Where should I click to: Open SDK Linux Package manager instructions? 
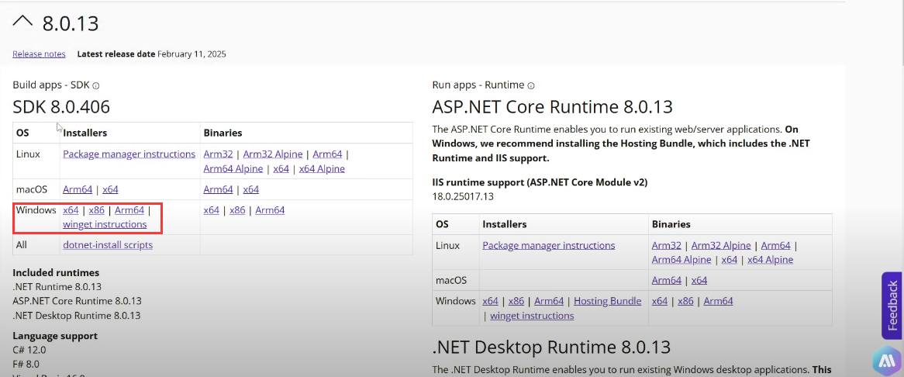click(x=129, y=154)
